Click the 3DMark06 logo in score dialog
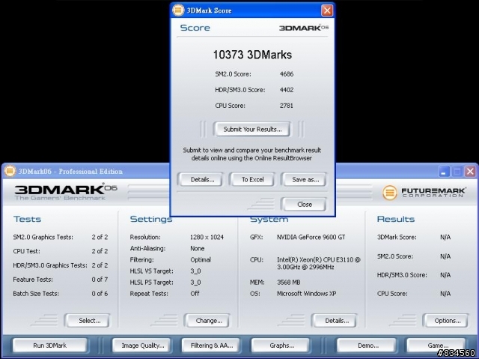 pos(304,28)
